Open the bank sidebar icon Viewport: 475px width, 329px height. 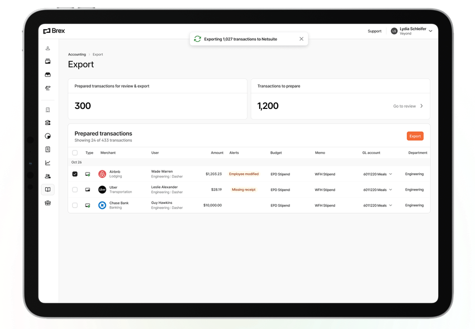47,123
